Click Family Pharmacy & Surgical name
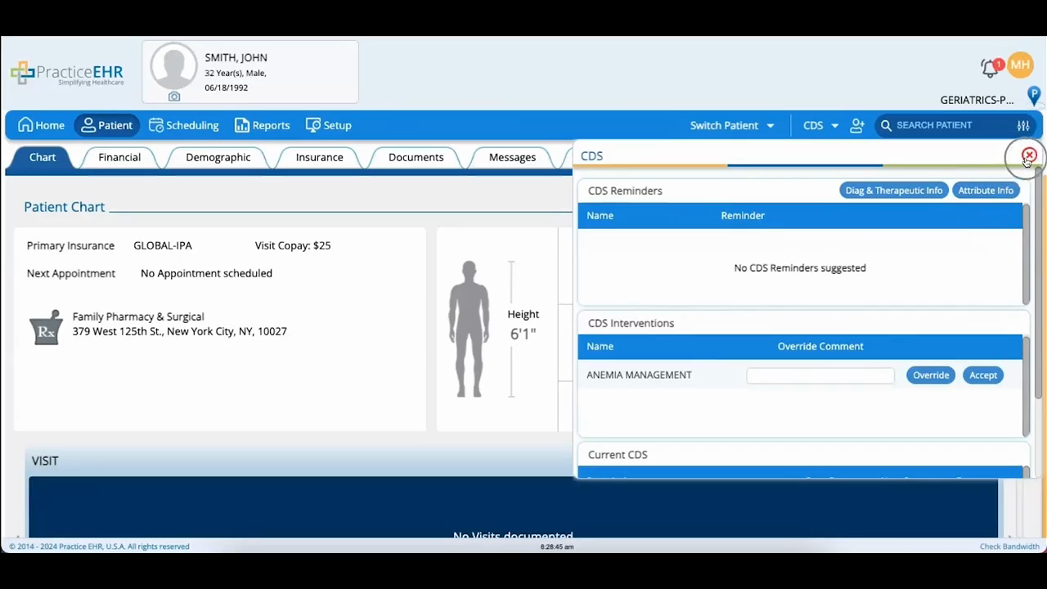 [138, 317]
